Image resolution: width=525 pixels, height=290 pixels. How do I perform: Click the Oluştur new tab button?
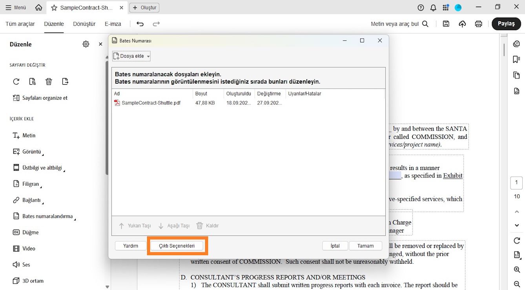coord(145,7)
